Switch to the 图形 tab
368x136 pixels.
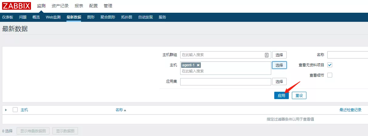[x=91, y=17]
